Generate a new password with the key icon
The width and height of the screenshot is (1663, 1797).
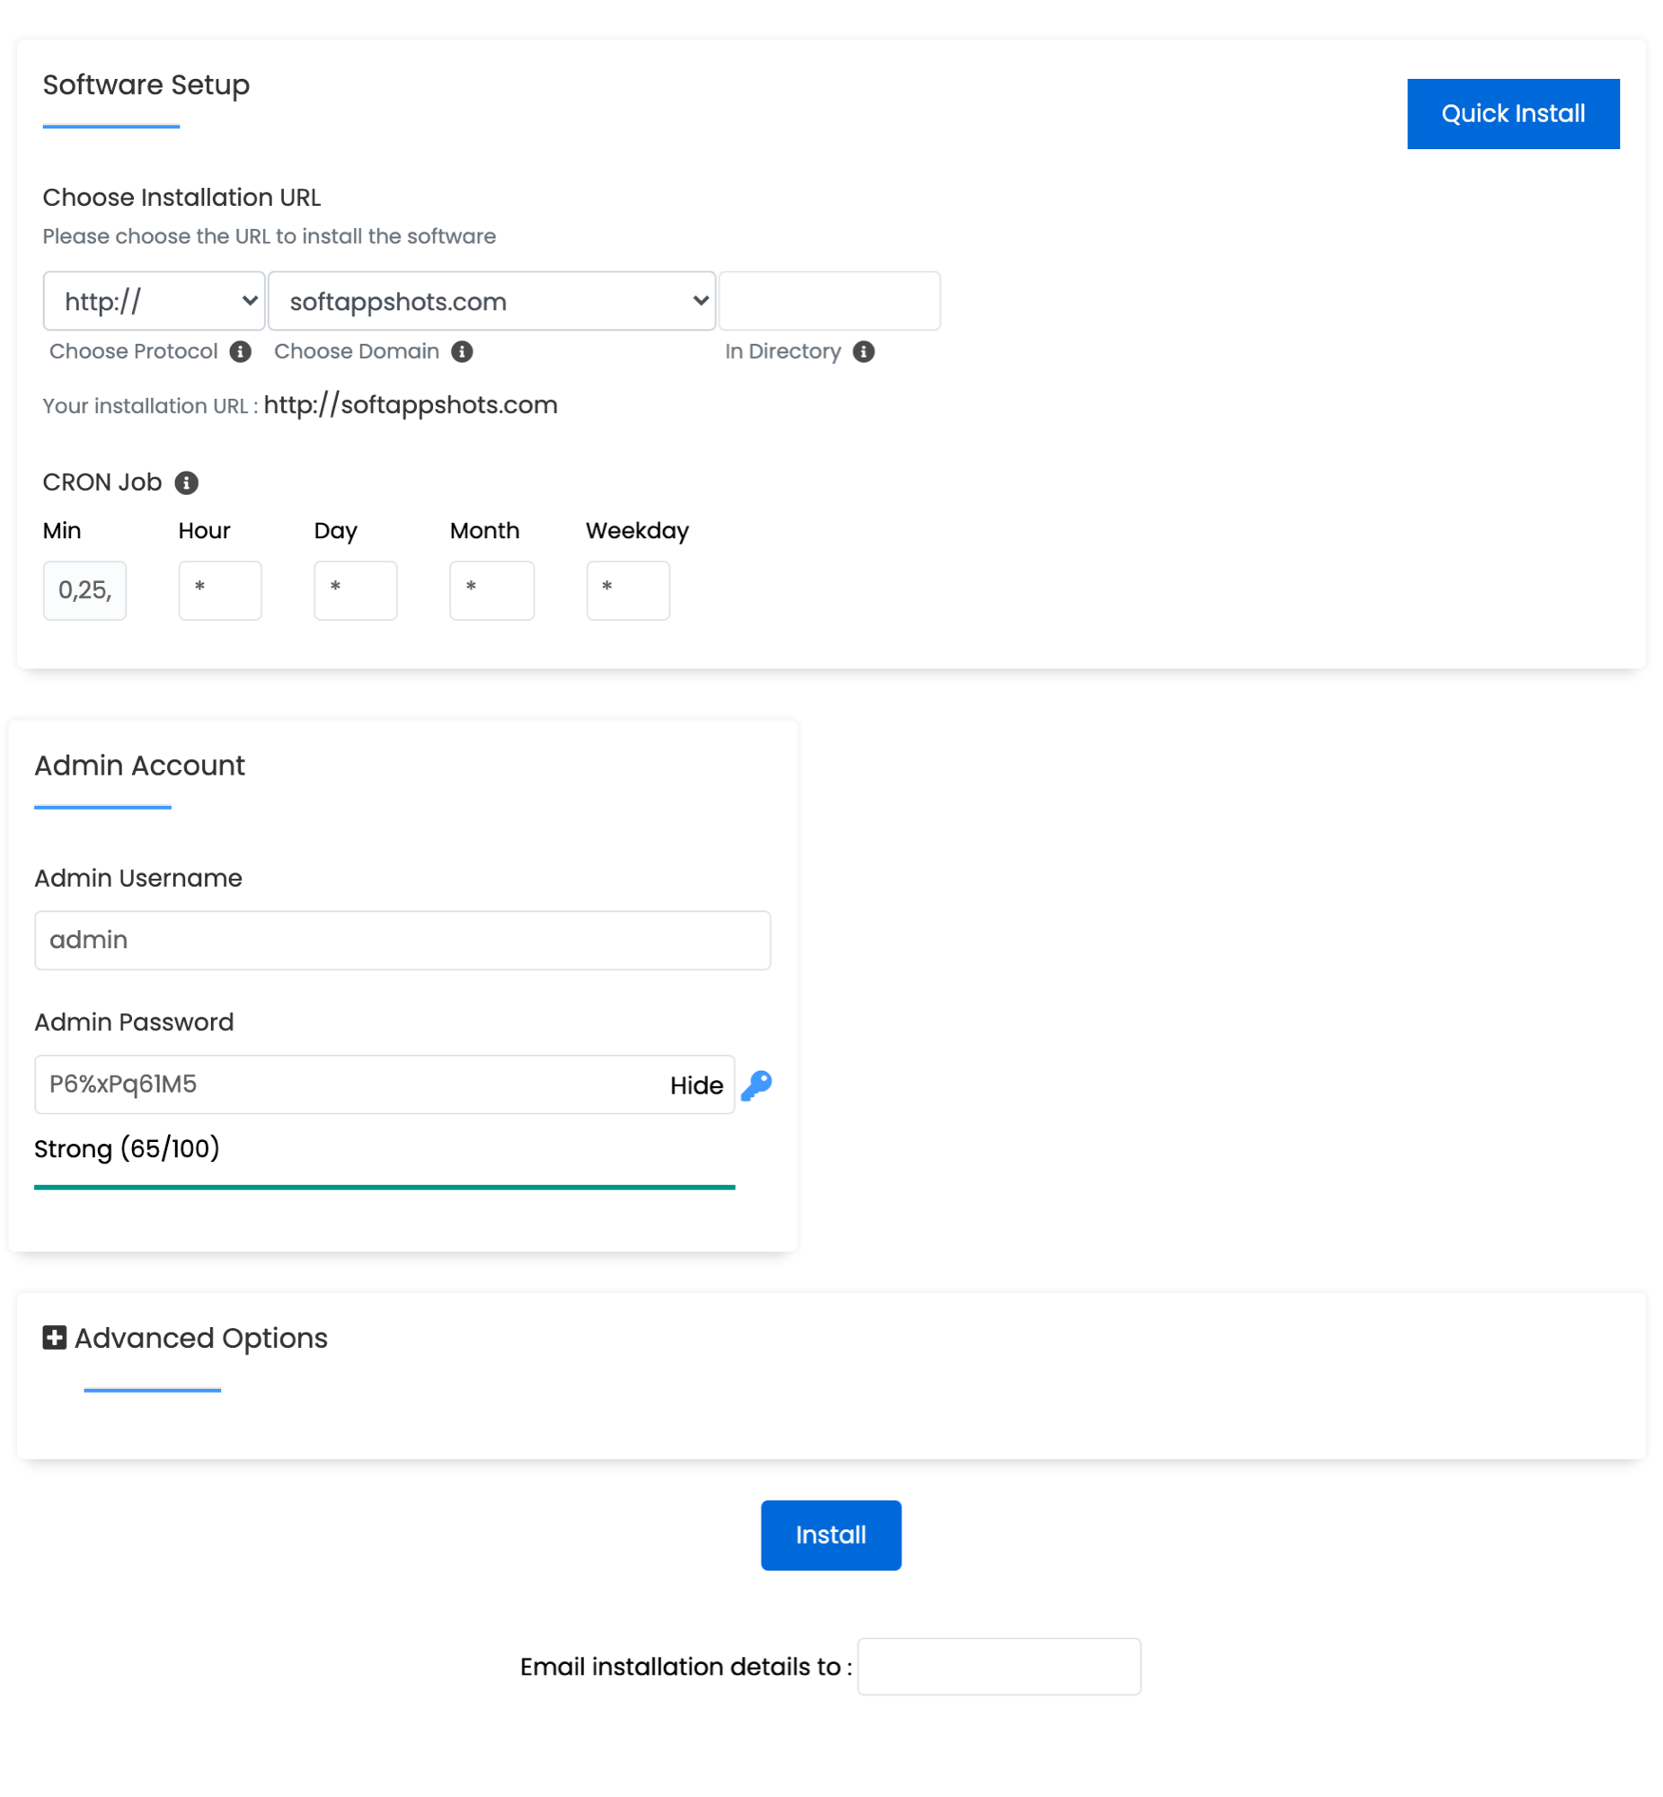coord(756,1085)
